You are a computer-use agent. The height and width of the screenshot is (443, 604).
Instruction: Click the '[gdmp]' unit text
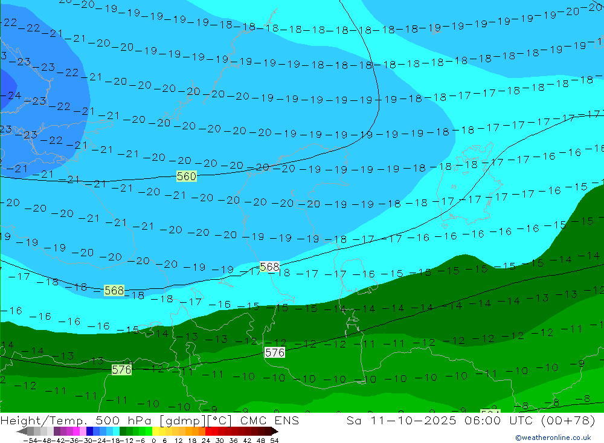click(x=183, y=420)
